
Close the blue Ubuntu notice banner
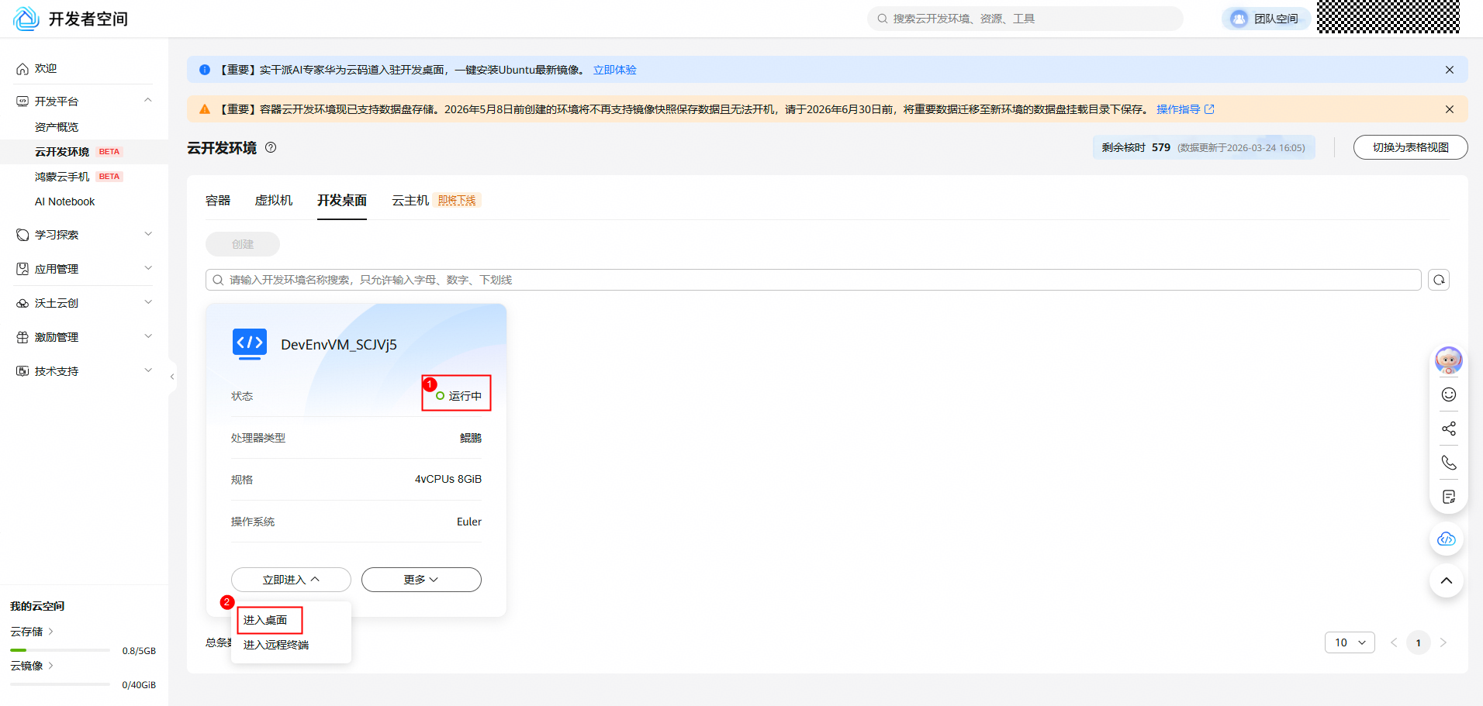click(x=1450, y=70)
